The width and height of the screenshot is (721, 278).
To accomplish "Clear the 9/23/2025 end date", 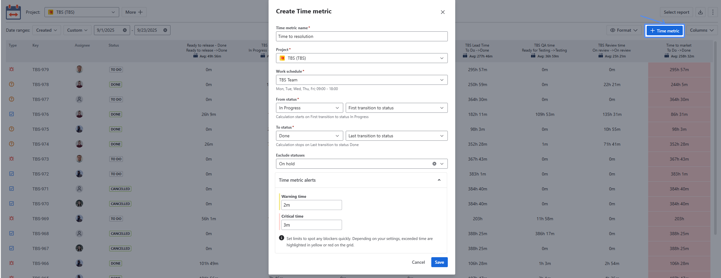I will point(165,30).
